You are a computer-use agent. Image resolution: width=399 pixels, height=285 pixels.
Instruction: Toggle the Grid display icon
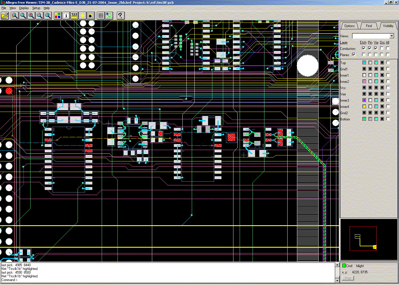(101, 16)
